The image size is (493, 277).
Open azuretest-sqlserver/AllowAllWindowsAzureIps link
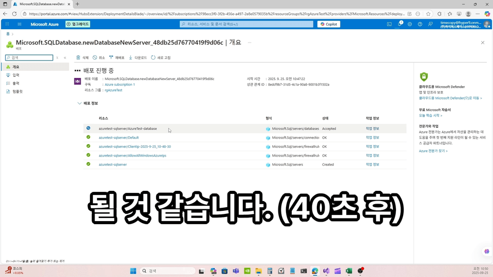click(x=132, y=155)
